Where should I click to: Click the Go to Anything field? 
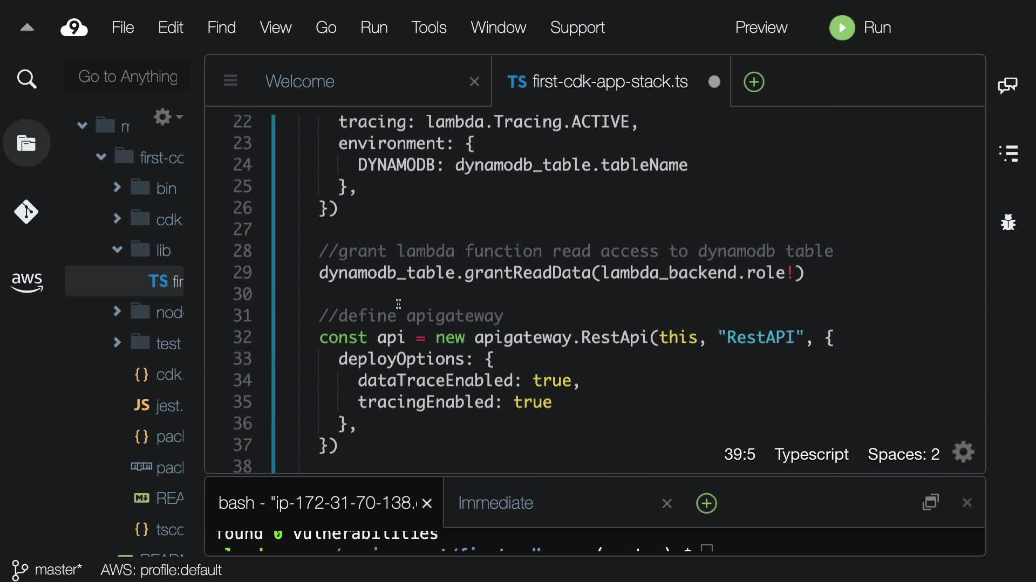tap(128, 77)
